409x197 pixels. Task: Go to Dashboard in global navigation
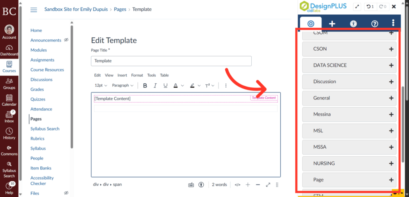point(9,51)
